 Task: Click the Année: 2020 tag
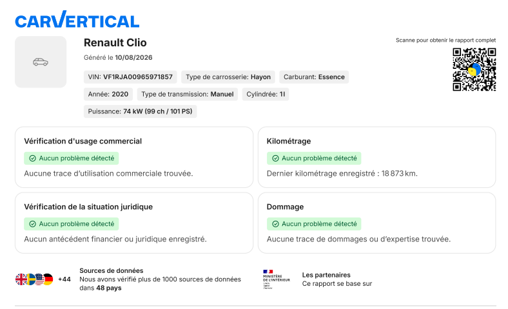(x=108, y=94)
